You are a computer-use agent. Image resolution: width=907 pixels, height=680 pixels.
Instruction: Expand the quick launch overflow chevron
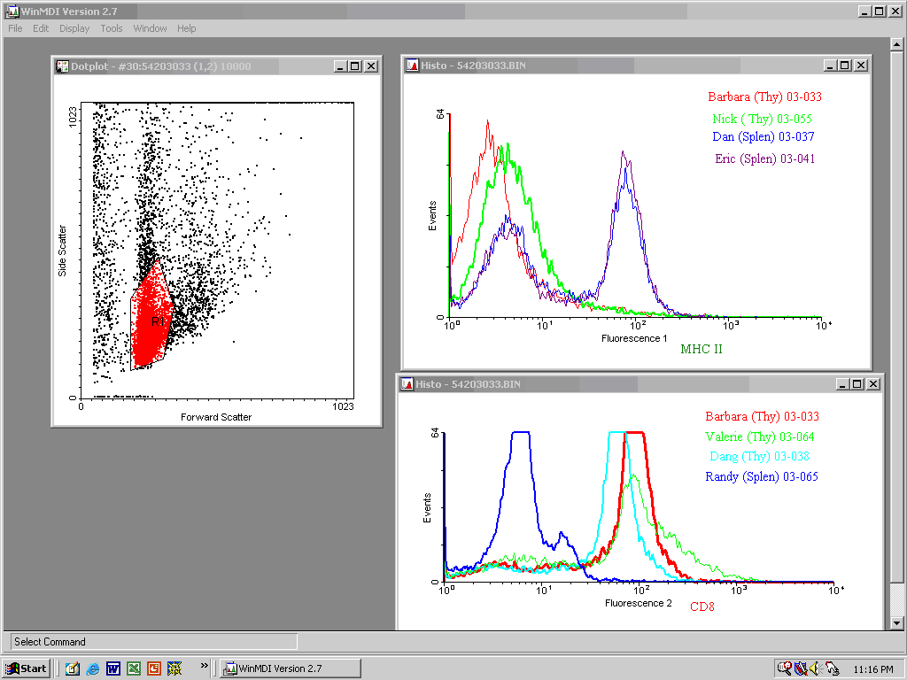tap(205, 665)
